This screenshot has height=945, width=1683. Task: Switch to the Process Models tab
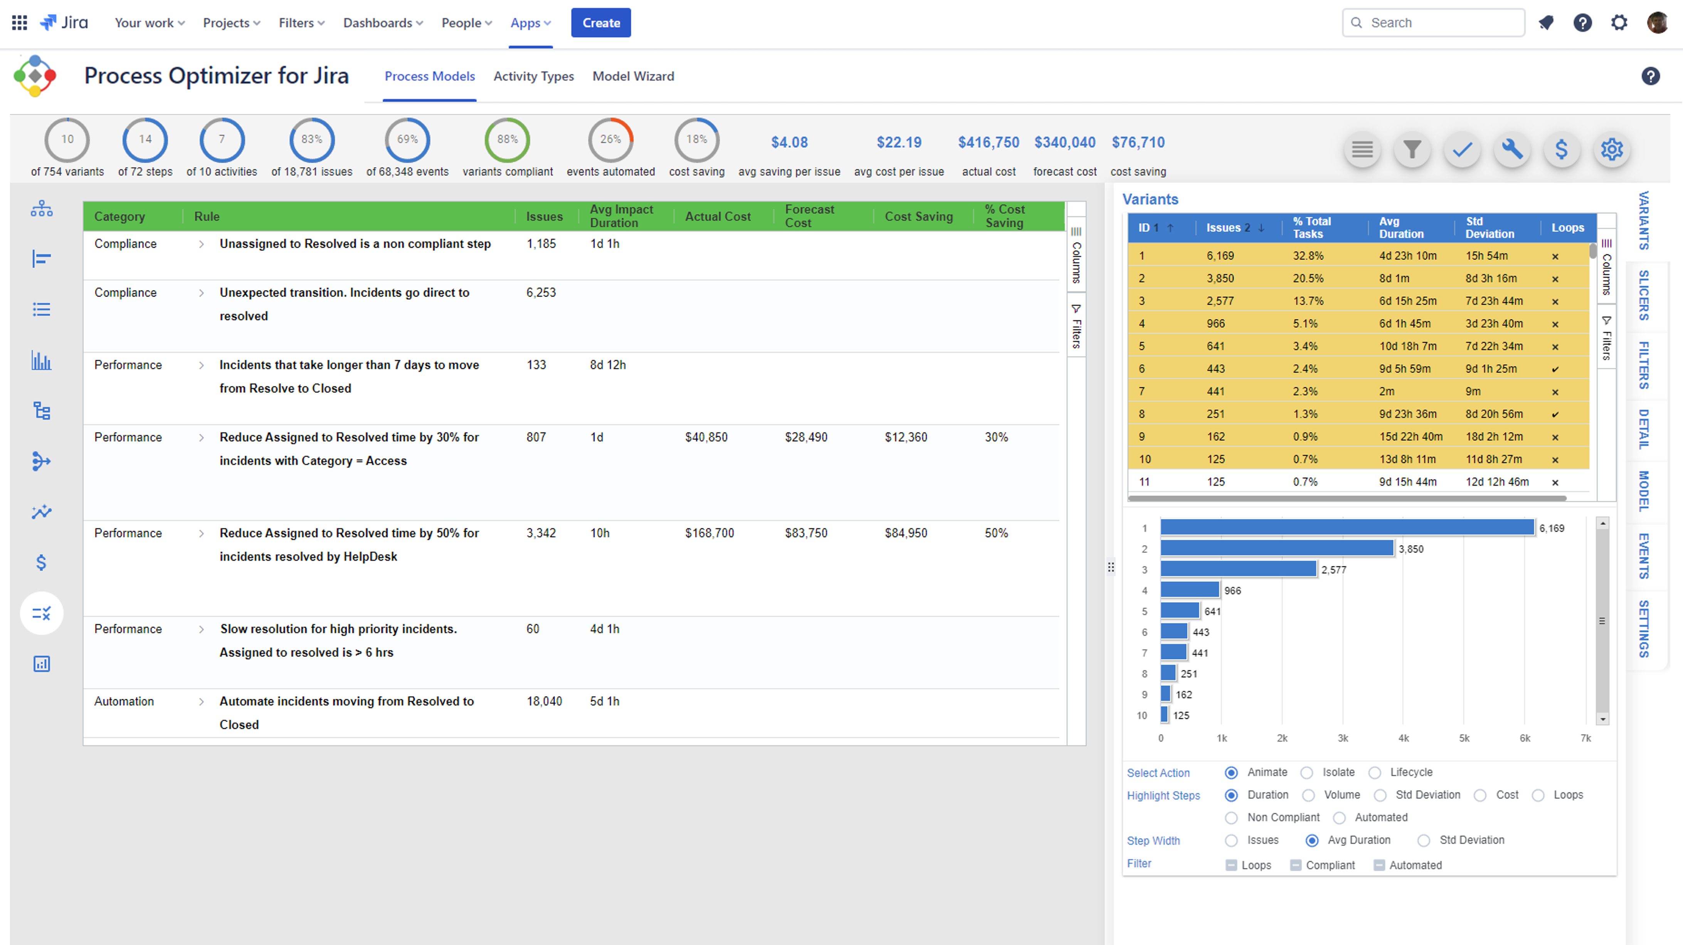(x=430, y=76)
